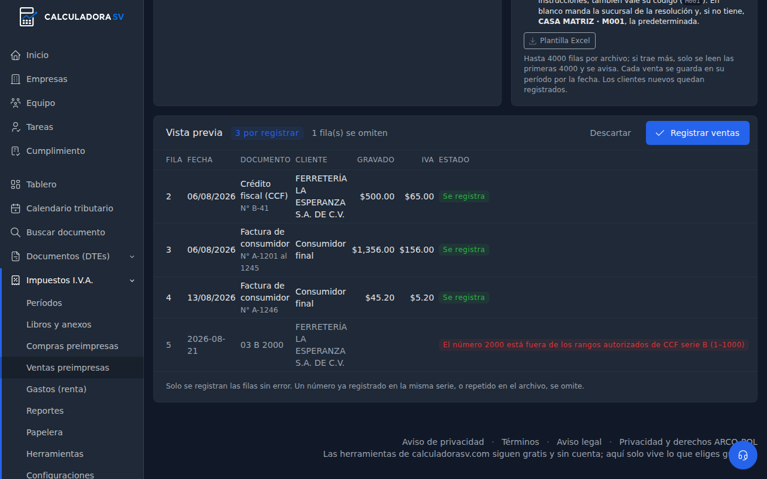The height and width of the screenshot is (479, 767).
Task: Click the Buscar documento magnifier icon
Action: (x=16, y=232)
